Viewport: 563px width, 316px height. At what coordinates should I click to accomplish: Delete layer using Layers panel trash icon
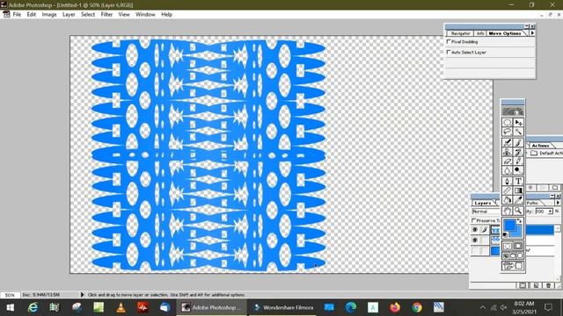pos(548,285)
